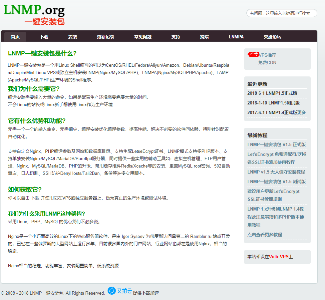325x300 pixels.
Task: Click the heading 我们为什么采用LNMP这种架构?
Action: (46, 214)
